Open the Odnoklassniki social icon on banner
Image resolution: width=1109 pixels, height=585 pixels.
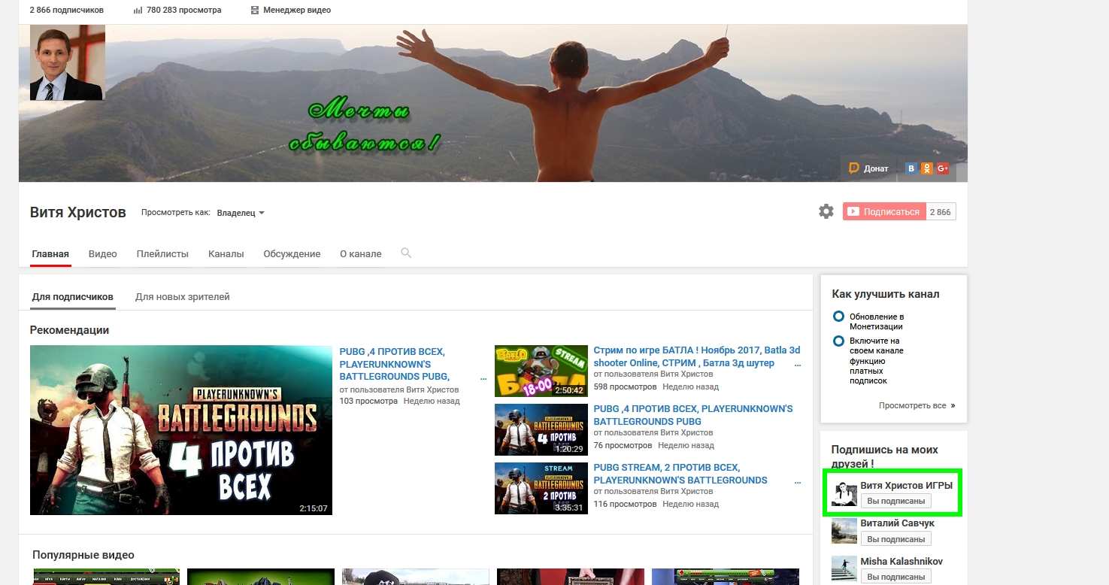click(927, 168)
